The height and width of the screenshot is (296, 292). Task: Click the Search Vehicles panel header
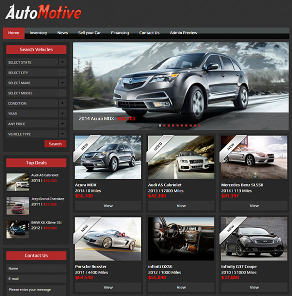(36, 49)
